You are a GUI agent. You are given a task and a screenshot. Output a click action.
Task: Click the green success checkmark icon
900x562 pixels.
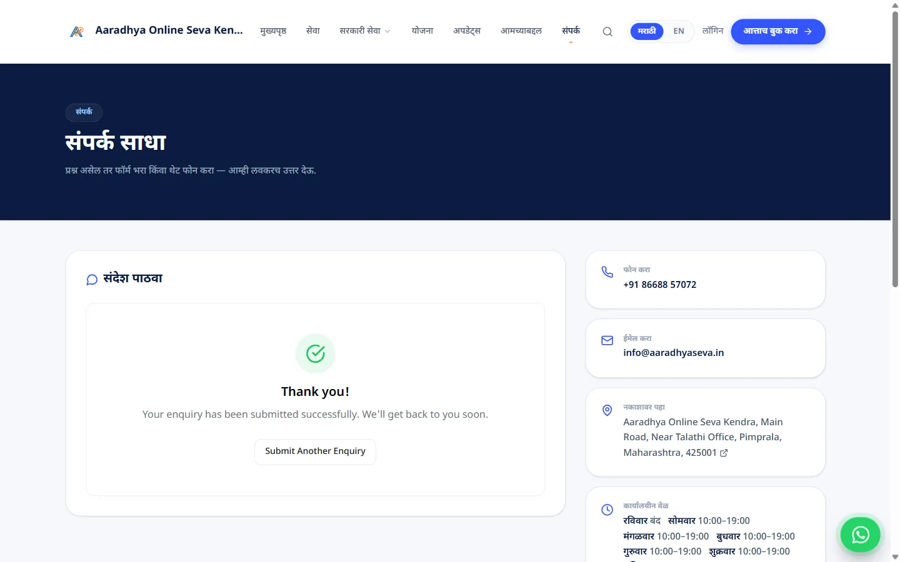point(316,353)
